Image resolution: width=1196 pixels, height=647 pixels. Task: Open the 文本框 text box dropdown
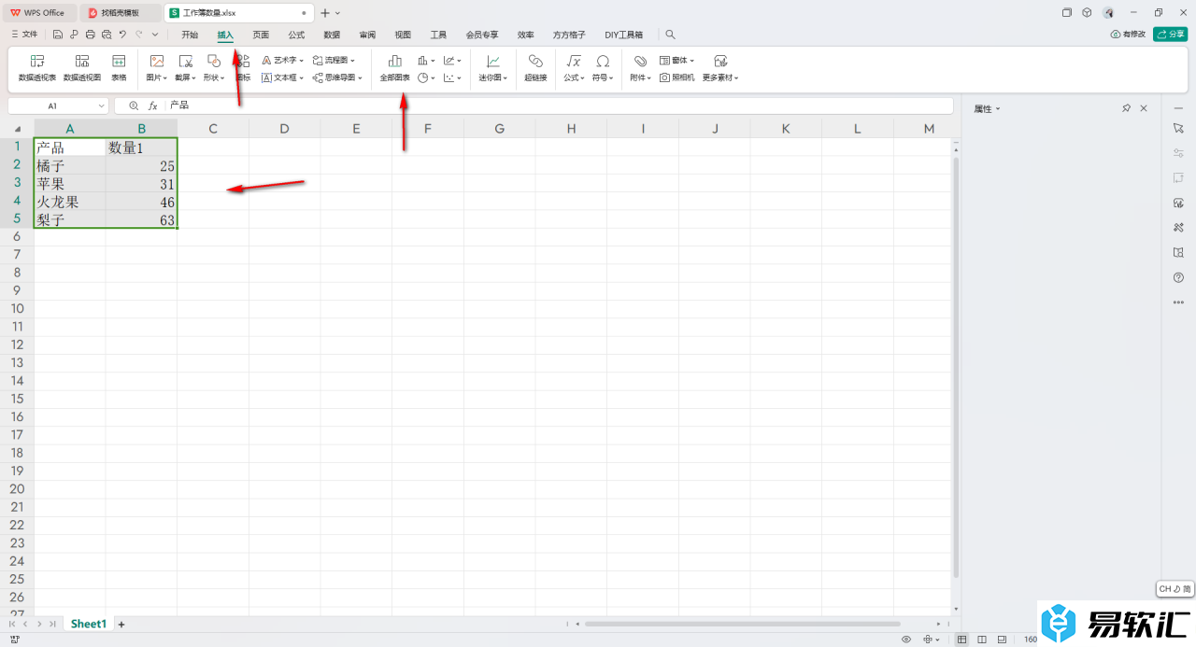click(283, 77)
